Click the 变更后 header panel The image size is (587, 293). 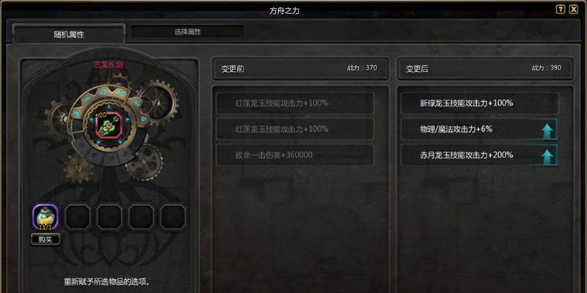click(x=485, y=69)
